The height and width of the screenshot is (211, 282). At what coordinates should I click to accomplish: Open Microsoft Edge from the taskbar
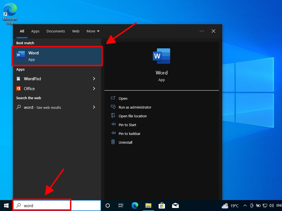[x=135, y=206]
